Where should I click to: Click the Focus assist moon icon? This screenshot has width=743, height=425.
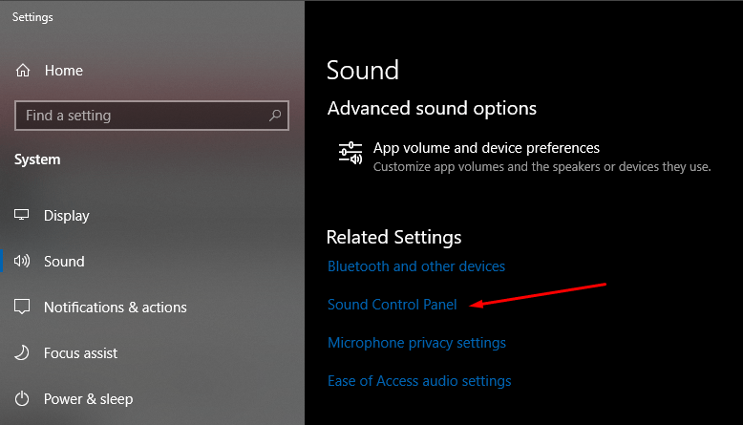click(x=24, y=353)
